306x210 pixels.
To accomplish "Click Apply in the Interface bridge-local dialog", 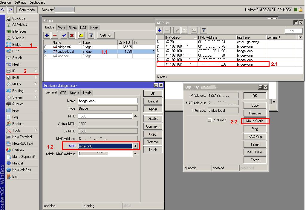I will [x=153, y=109].
